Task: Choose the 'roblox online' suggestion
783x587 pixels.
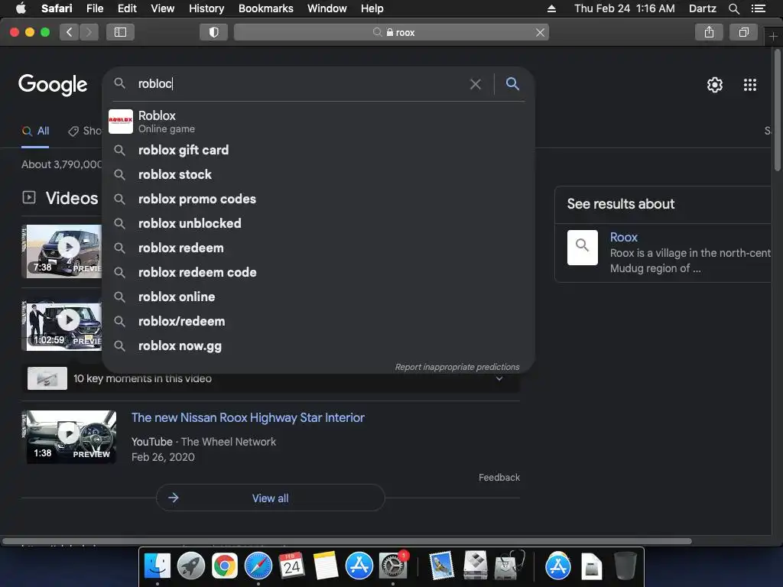Action: (318, 297)
